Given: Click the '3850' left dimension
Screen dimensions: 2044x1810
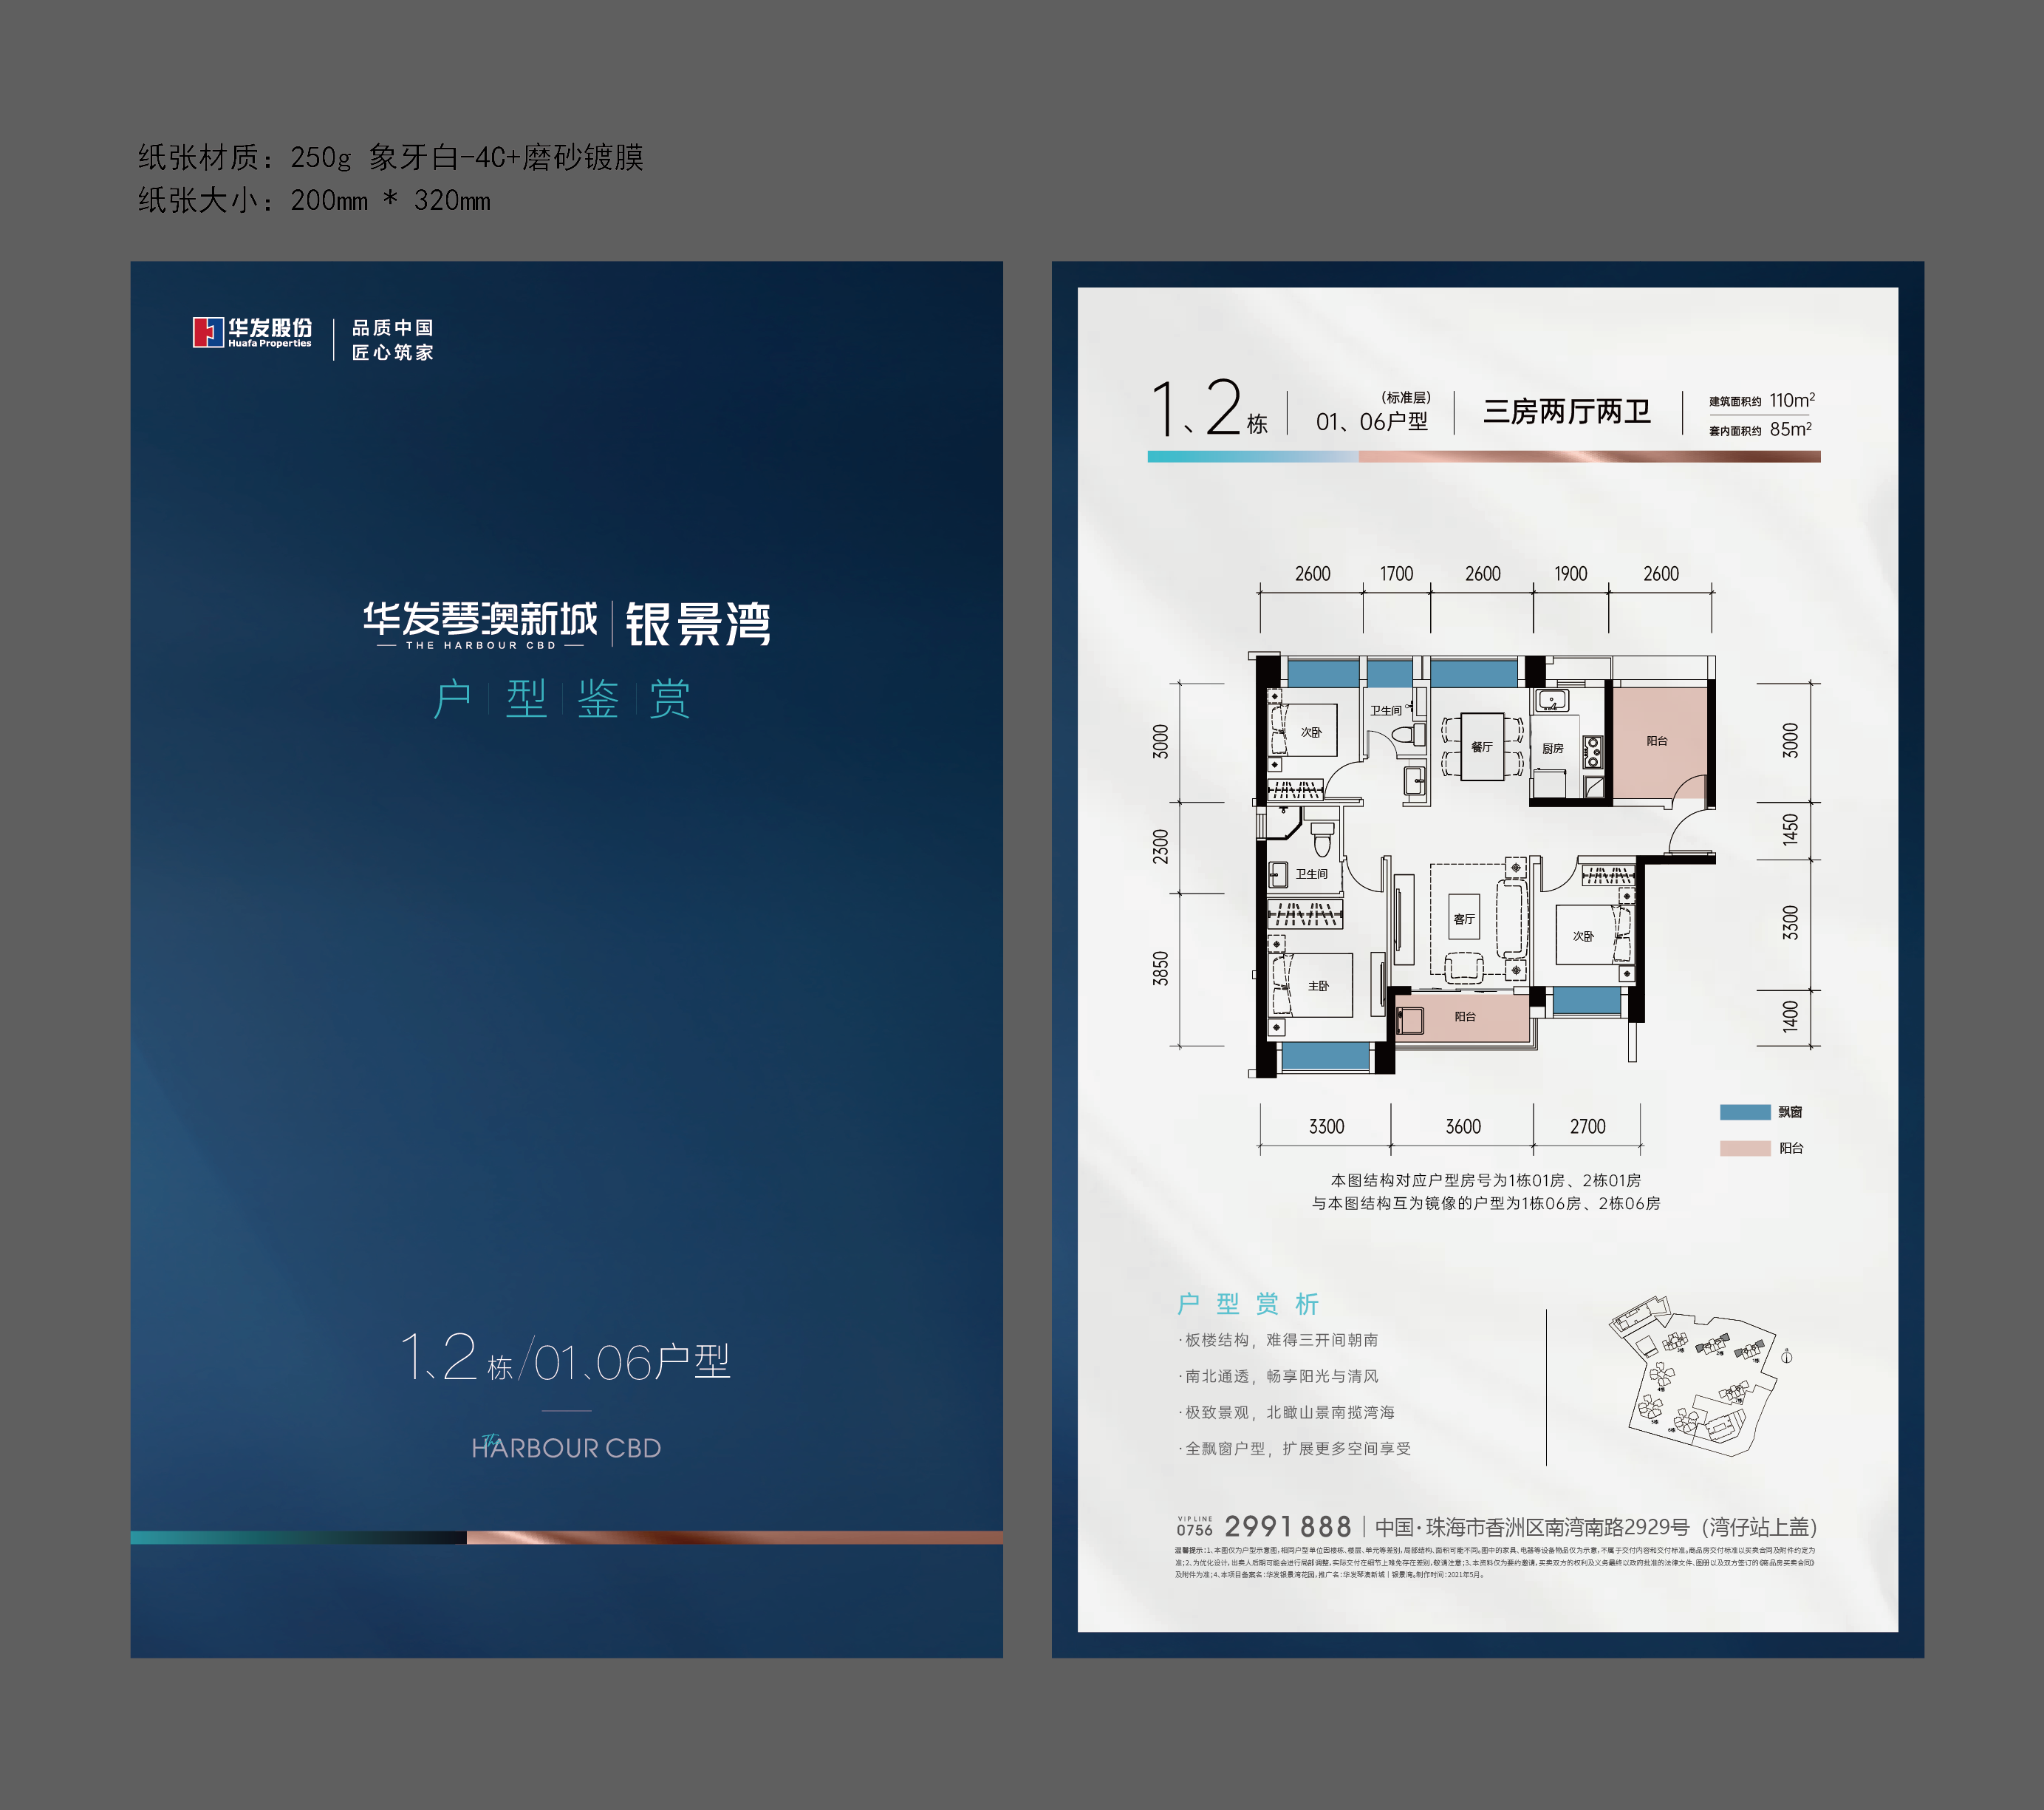Looking at the screenshot, I should point(1160,968).
